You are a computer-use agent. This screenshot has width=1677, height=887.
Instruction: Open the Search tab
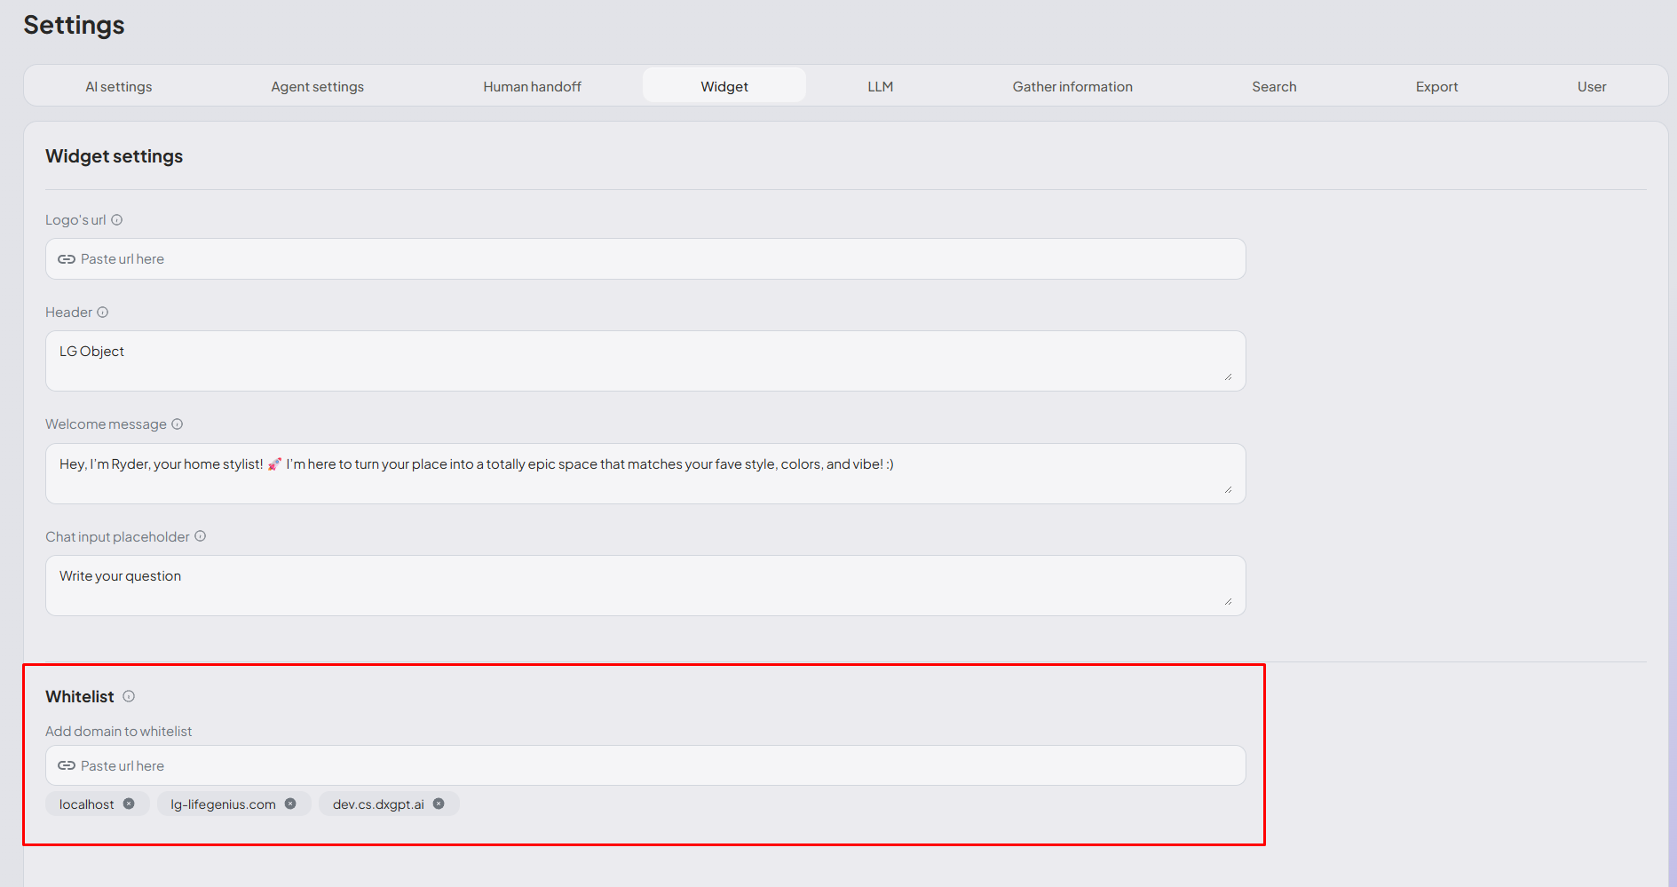click(x=1274, y=86)
